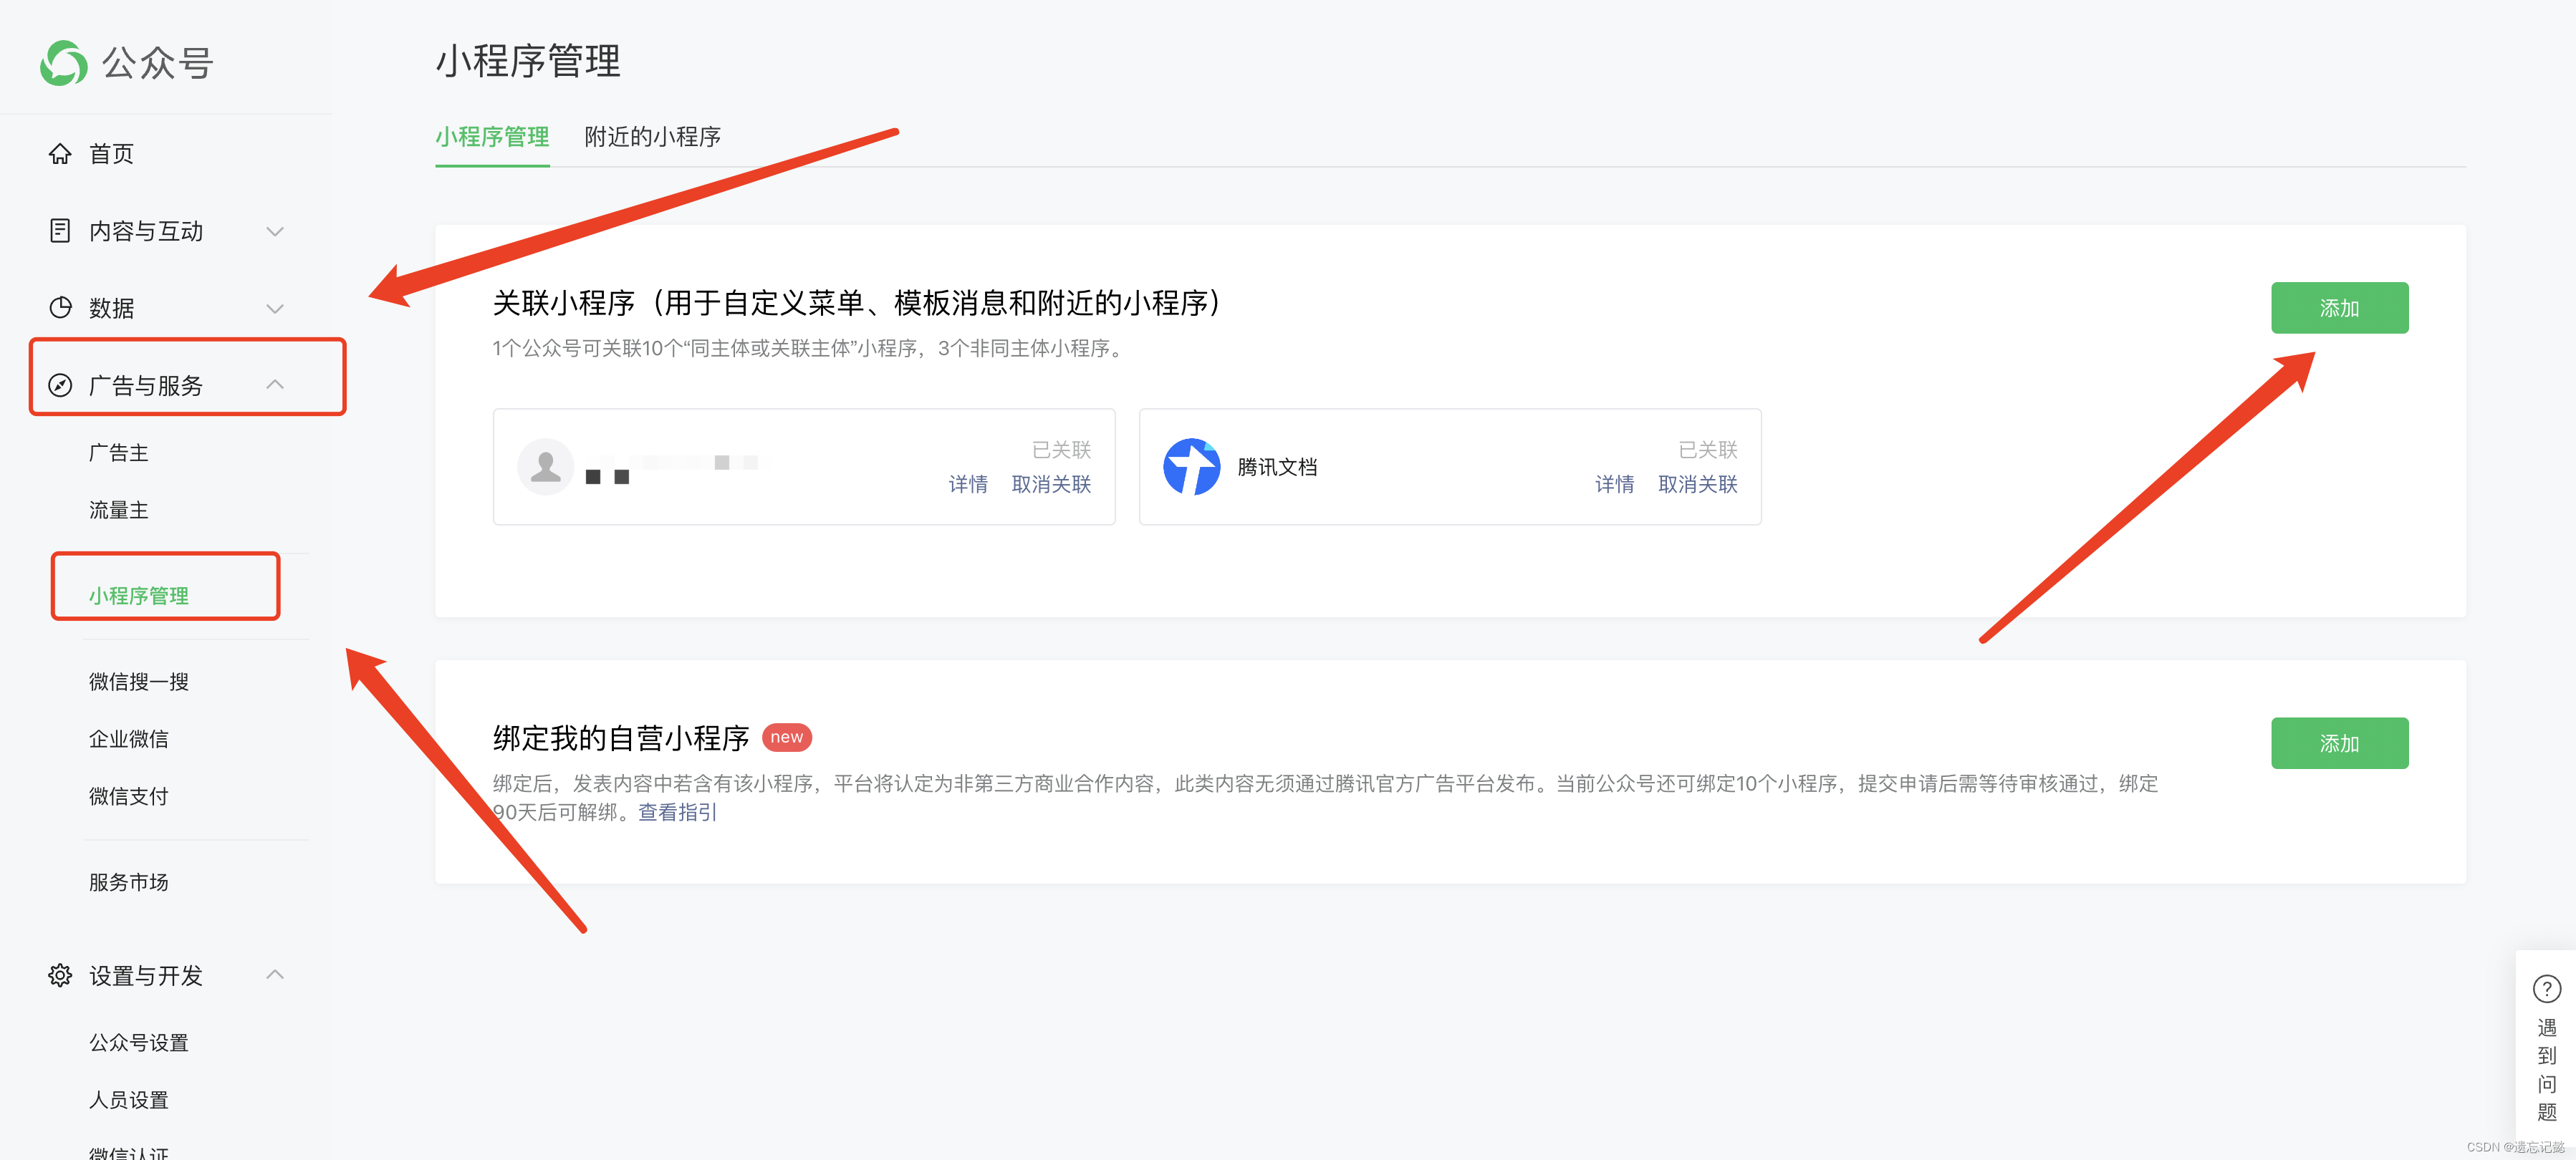2576x1160 pixels.
Task: Click the compass icon beside 广告与服务
Action: (60, 385)
